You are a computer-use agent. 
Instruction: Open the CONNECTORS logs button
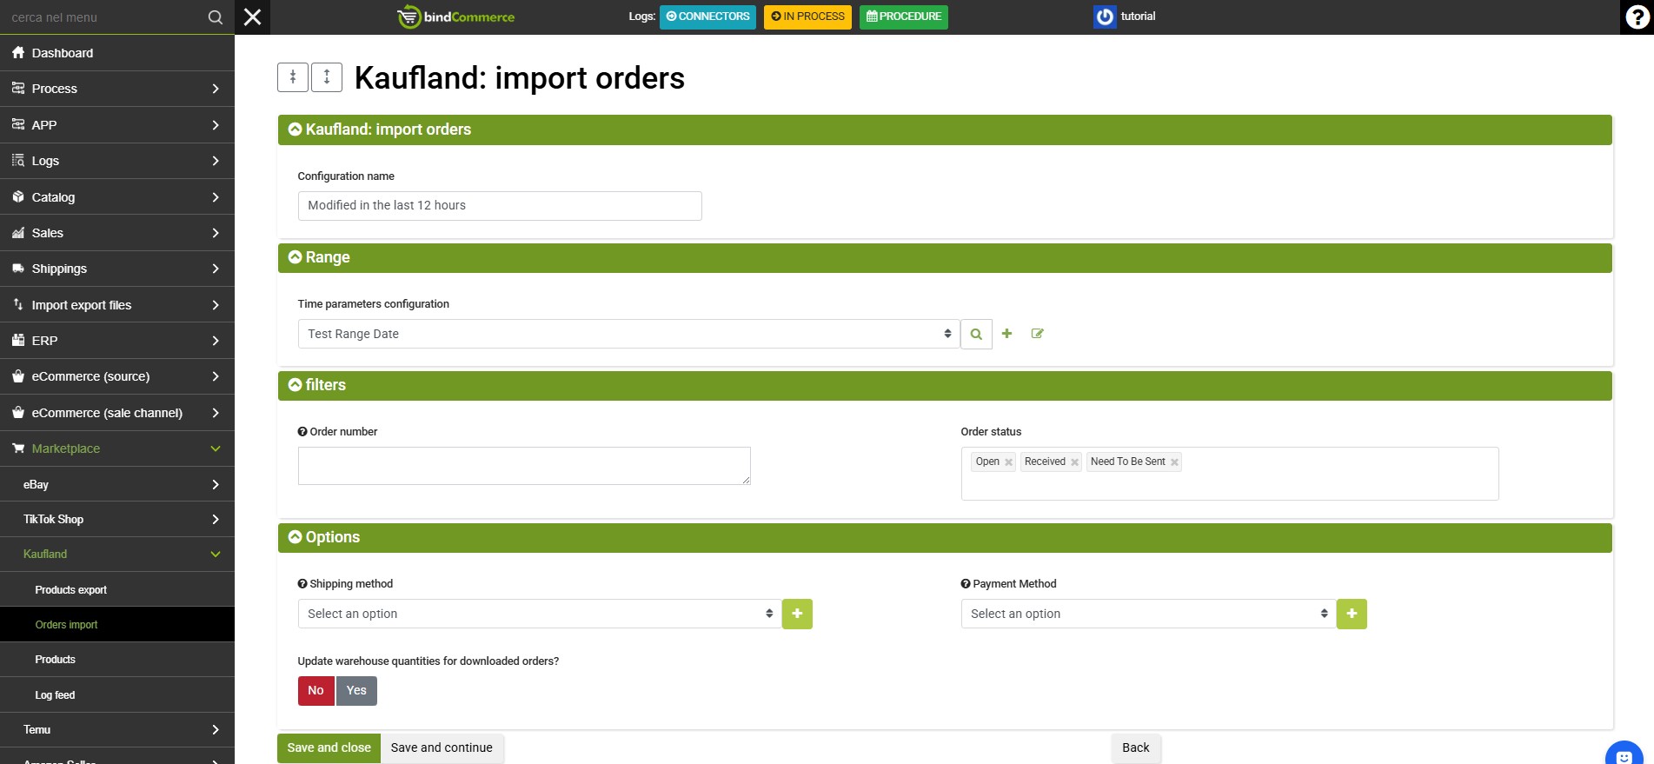tap(707, 17)
